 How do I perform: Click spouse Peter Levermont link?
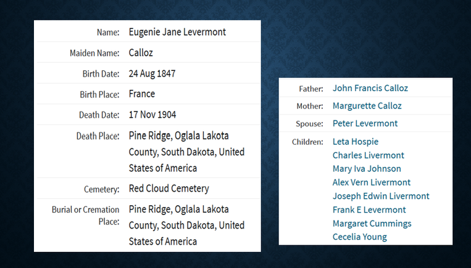(x=365, y=123)
